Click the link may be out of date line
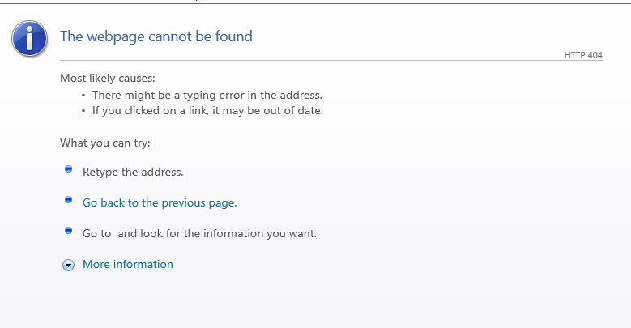631x328 pixels. coord(207,110)
